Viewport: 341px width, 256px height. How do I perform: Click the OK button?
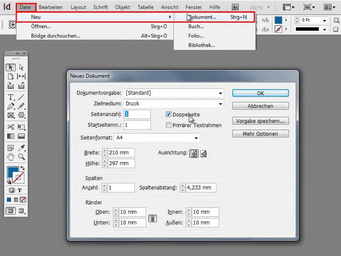point(260,93)
